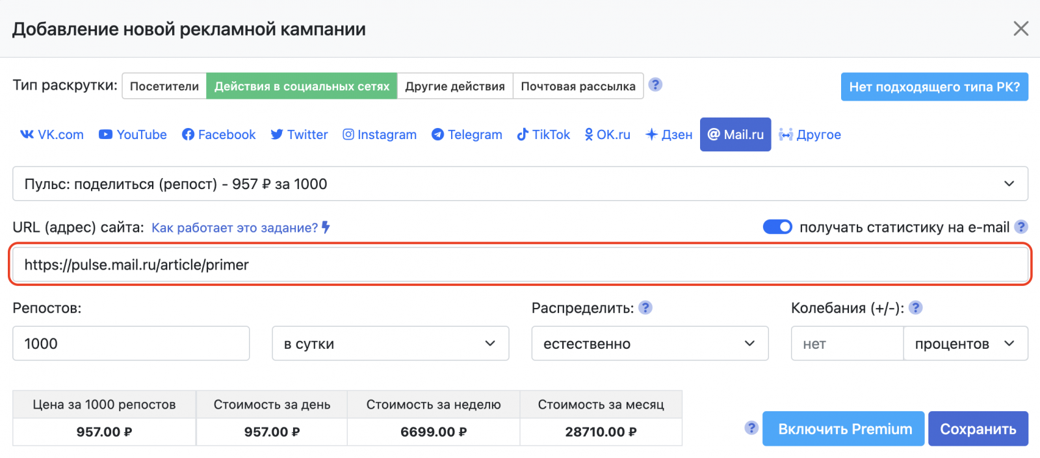Select Instagram from the network list
The width and height of the screenshot is (1040, 458).
[380, 134]
